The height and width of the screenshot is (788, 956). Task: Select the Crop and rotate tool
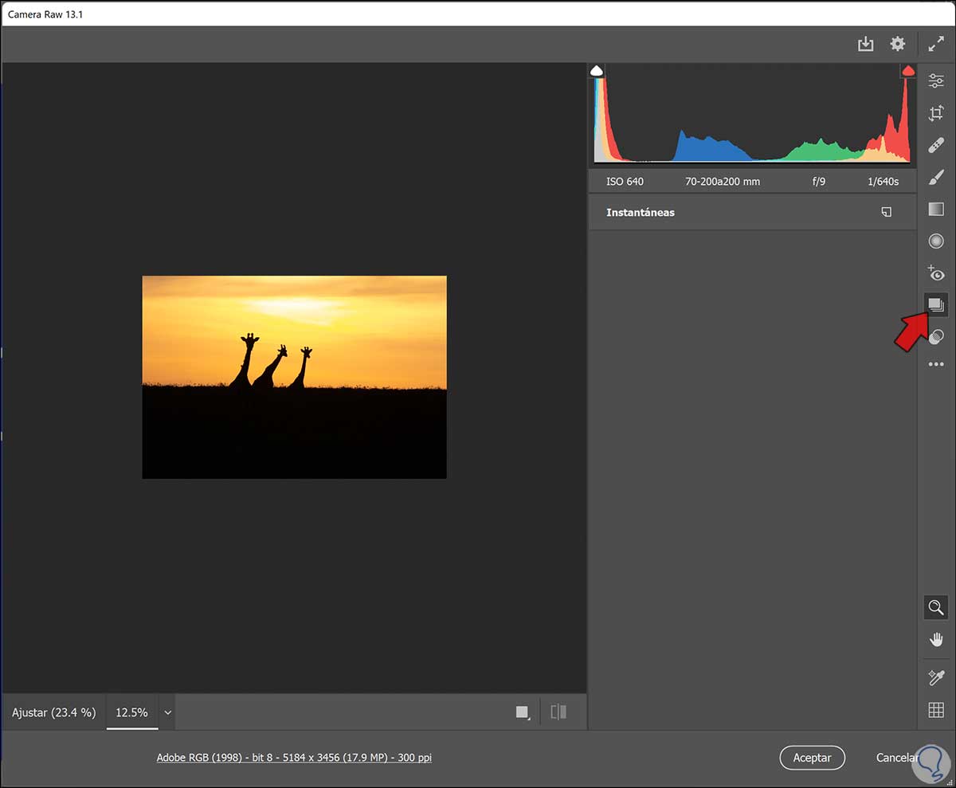(936, 113)
